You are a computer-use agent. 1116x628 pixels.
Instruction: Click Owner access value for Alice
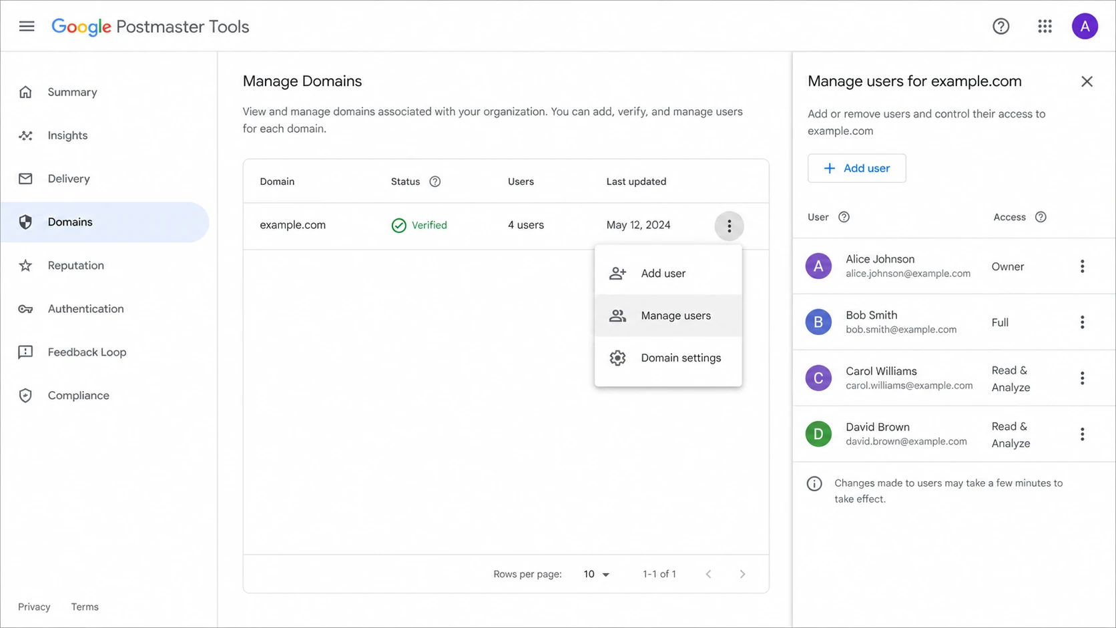click(1007, 267)
